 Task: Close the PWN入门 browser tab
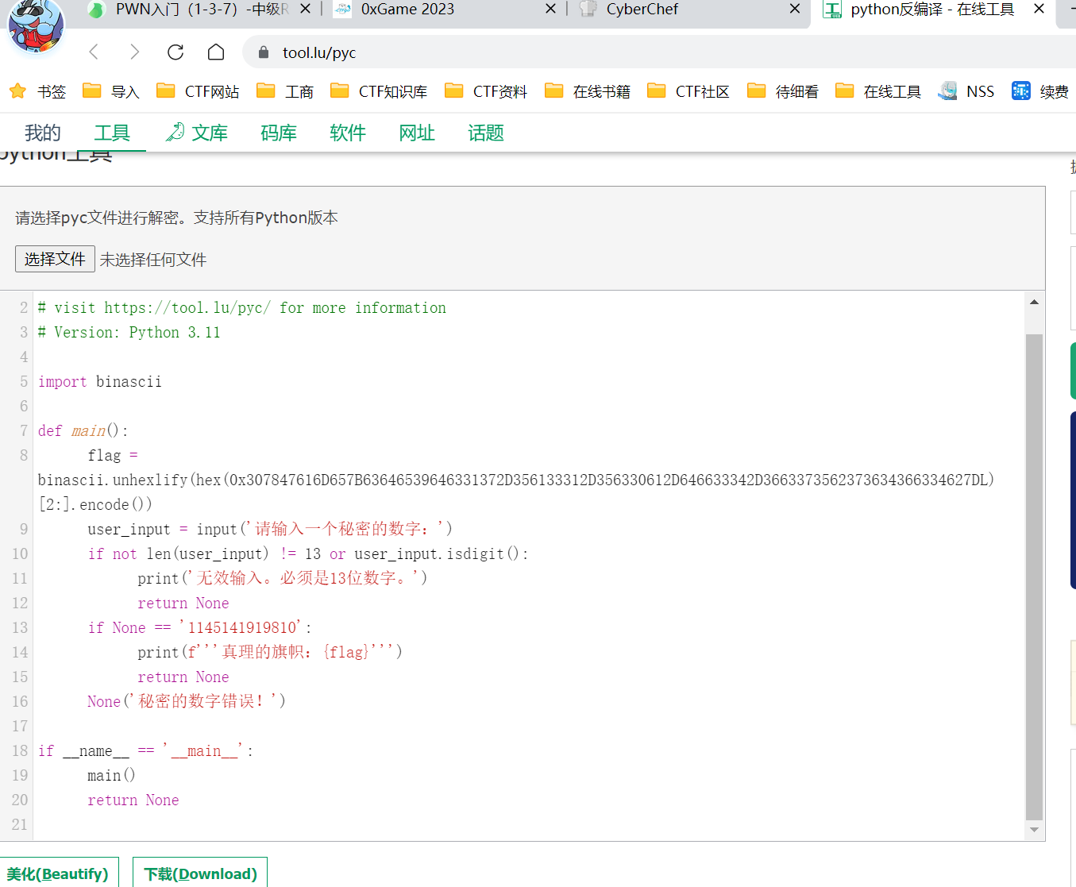(305, 9)
